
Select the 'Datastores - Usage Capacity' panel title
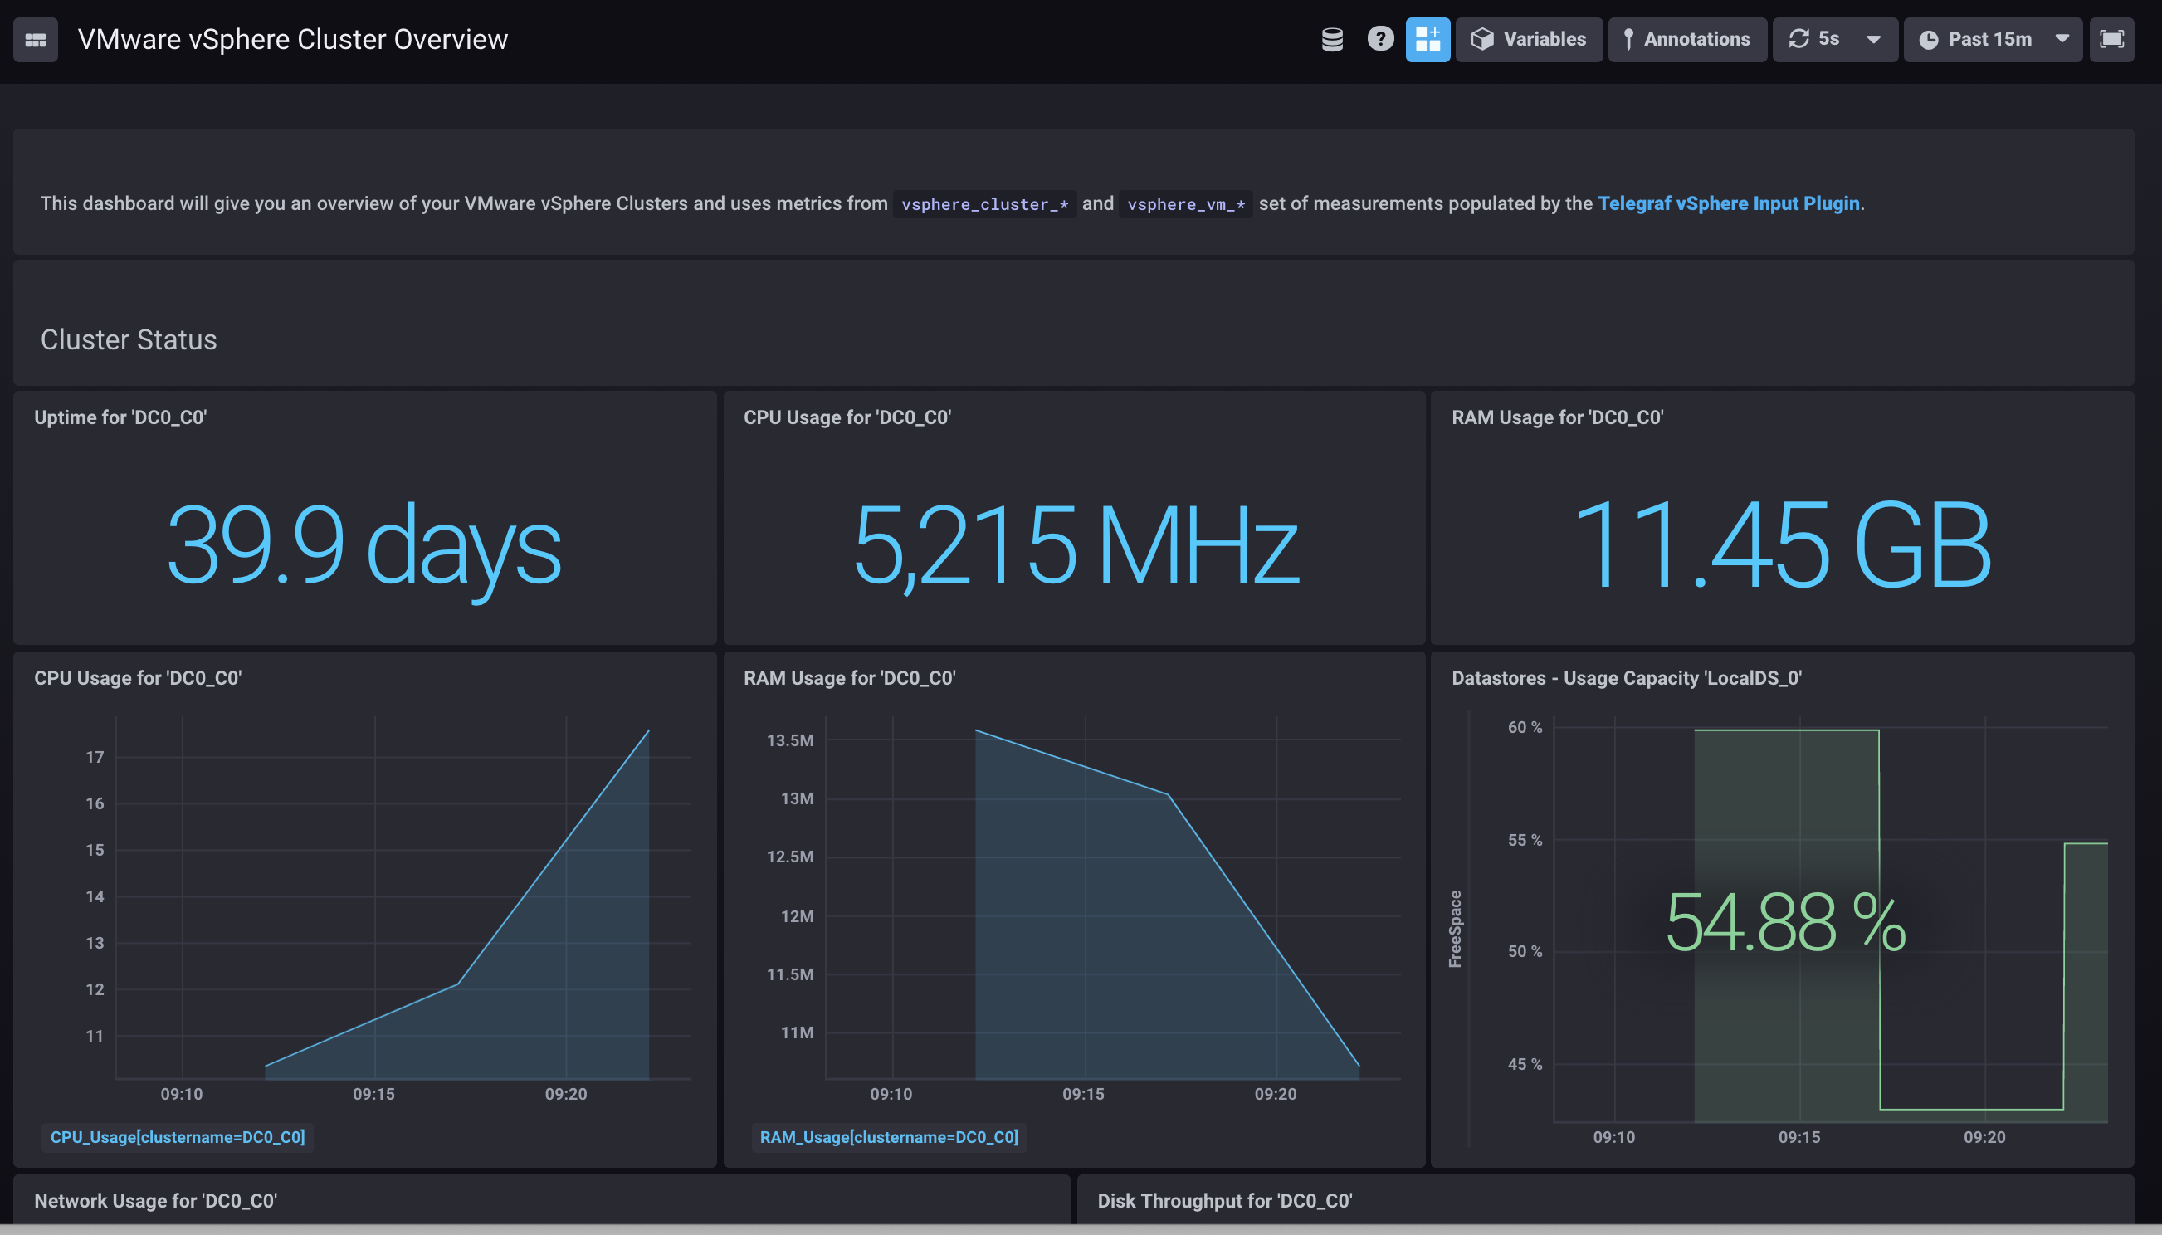click(x=1626, y=678)
